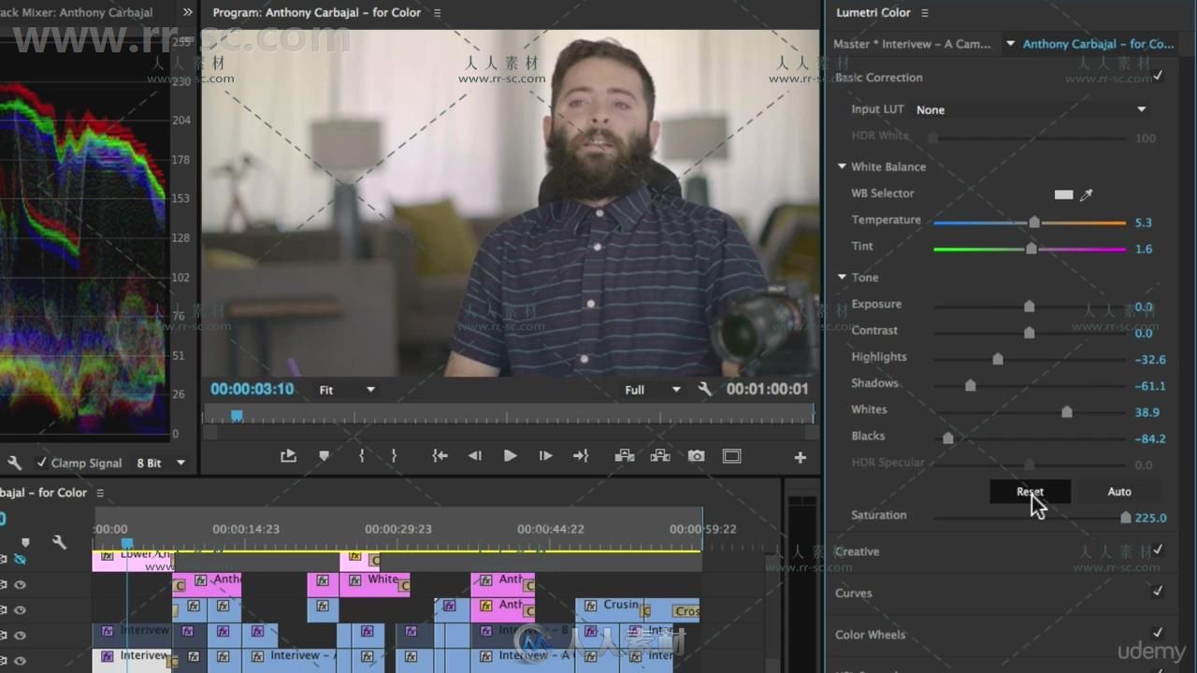
Task: Click the Mark Out brace icon
Action: coord(394,456)
